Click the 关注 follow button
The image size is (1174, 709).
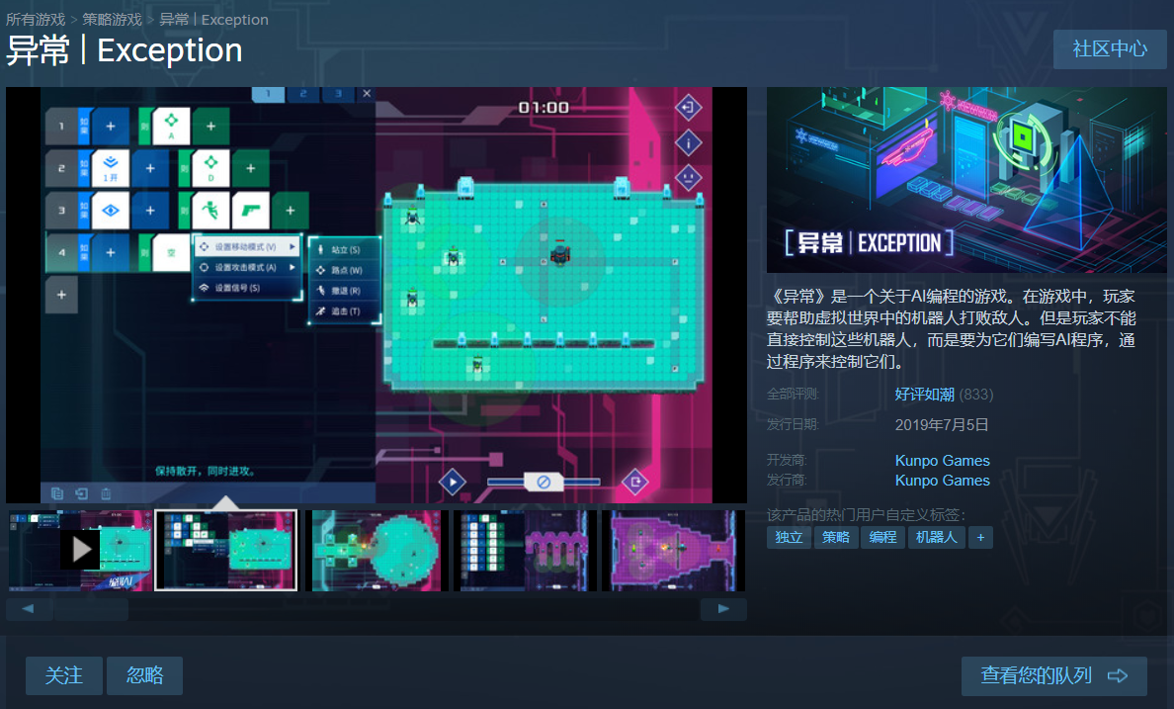click(63, 676)
